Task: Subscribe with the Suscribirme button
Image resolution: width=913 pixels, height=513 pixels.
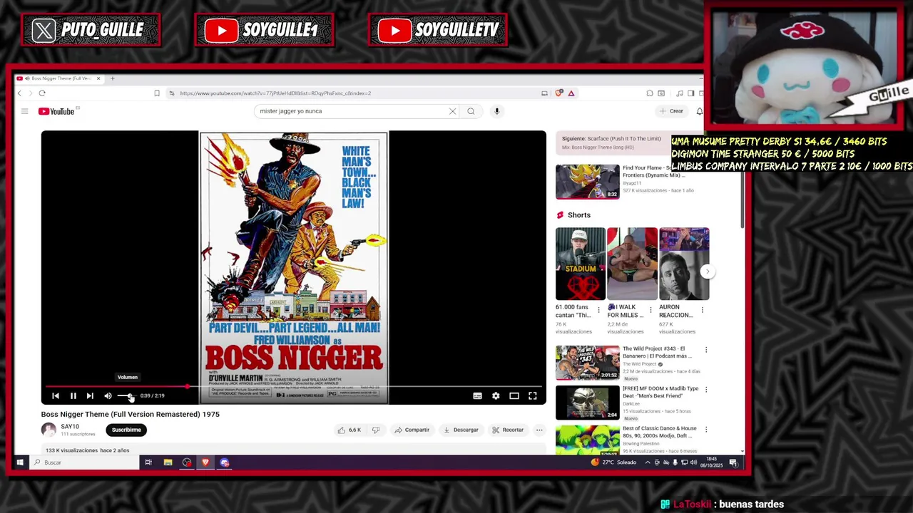Action: [x=126, y=430]
